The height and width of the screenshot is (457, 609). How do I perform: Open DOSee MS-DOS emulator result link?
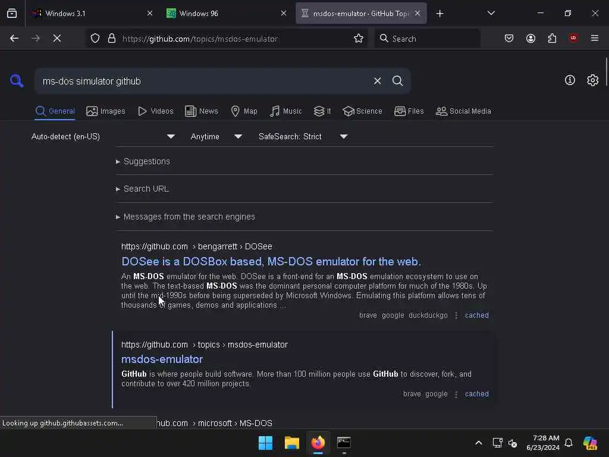[271, 262]
